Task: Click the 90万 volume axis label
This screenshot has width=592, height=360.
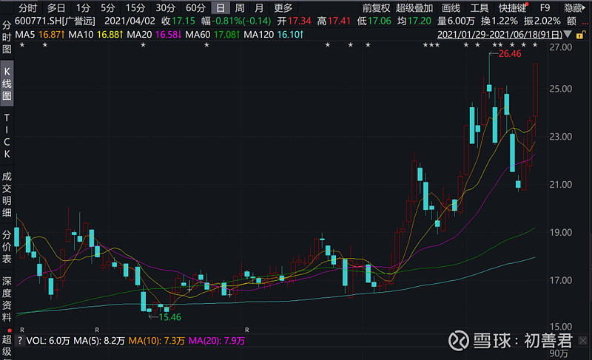Action: (559, 353)
